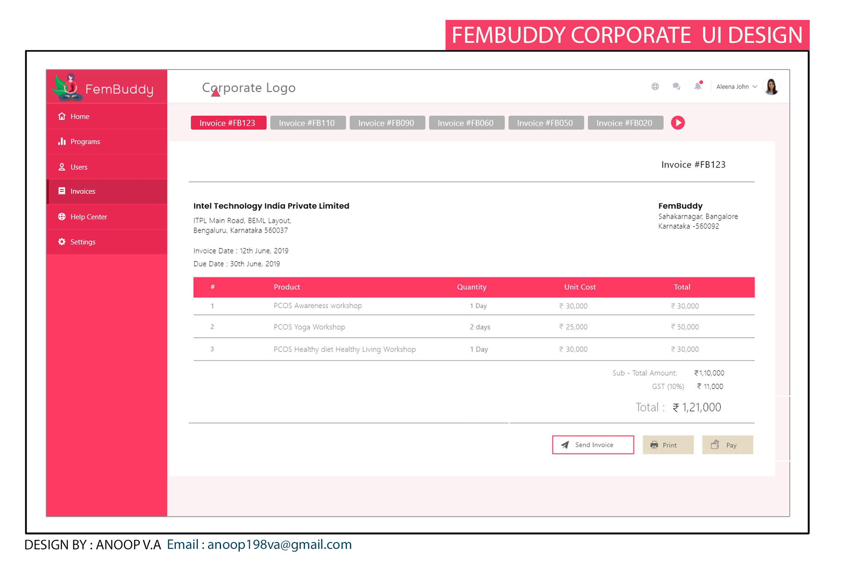Open Invoices in the sidebar menu

pos(83,192)
